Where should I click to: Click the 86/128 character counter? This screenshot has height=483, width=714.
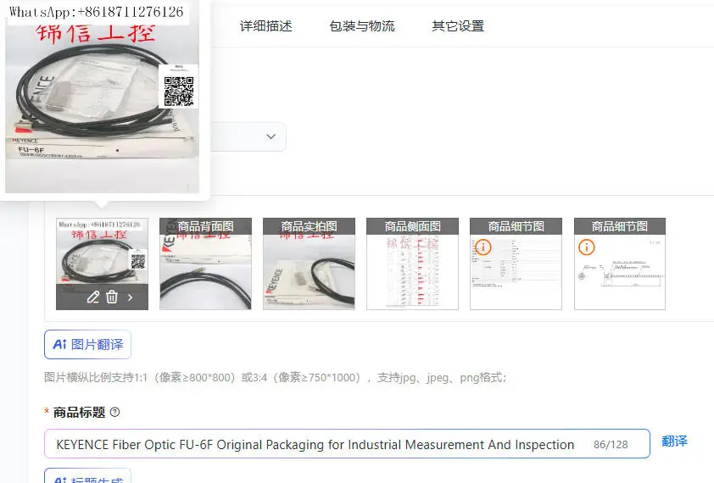pos(611,444)
